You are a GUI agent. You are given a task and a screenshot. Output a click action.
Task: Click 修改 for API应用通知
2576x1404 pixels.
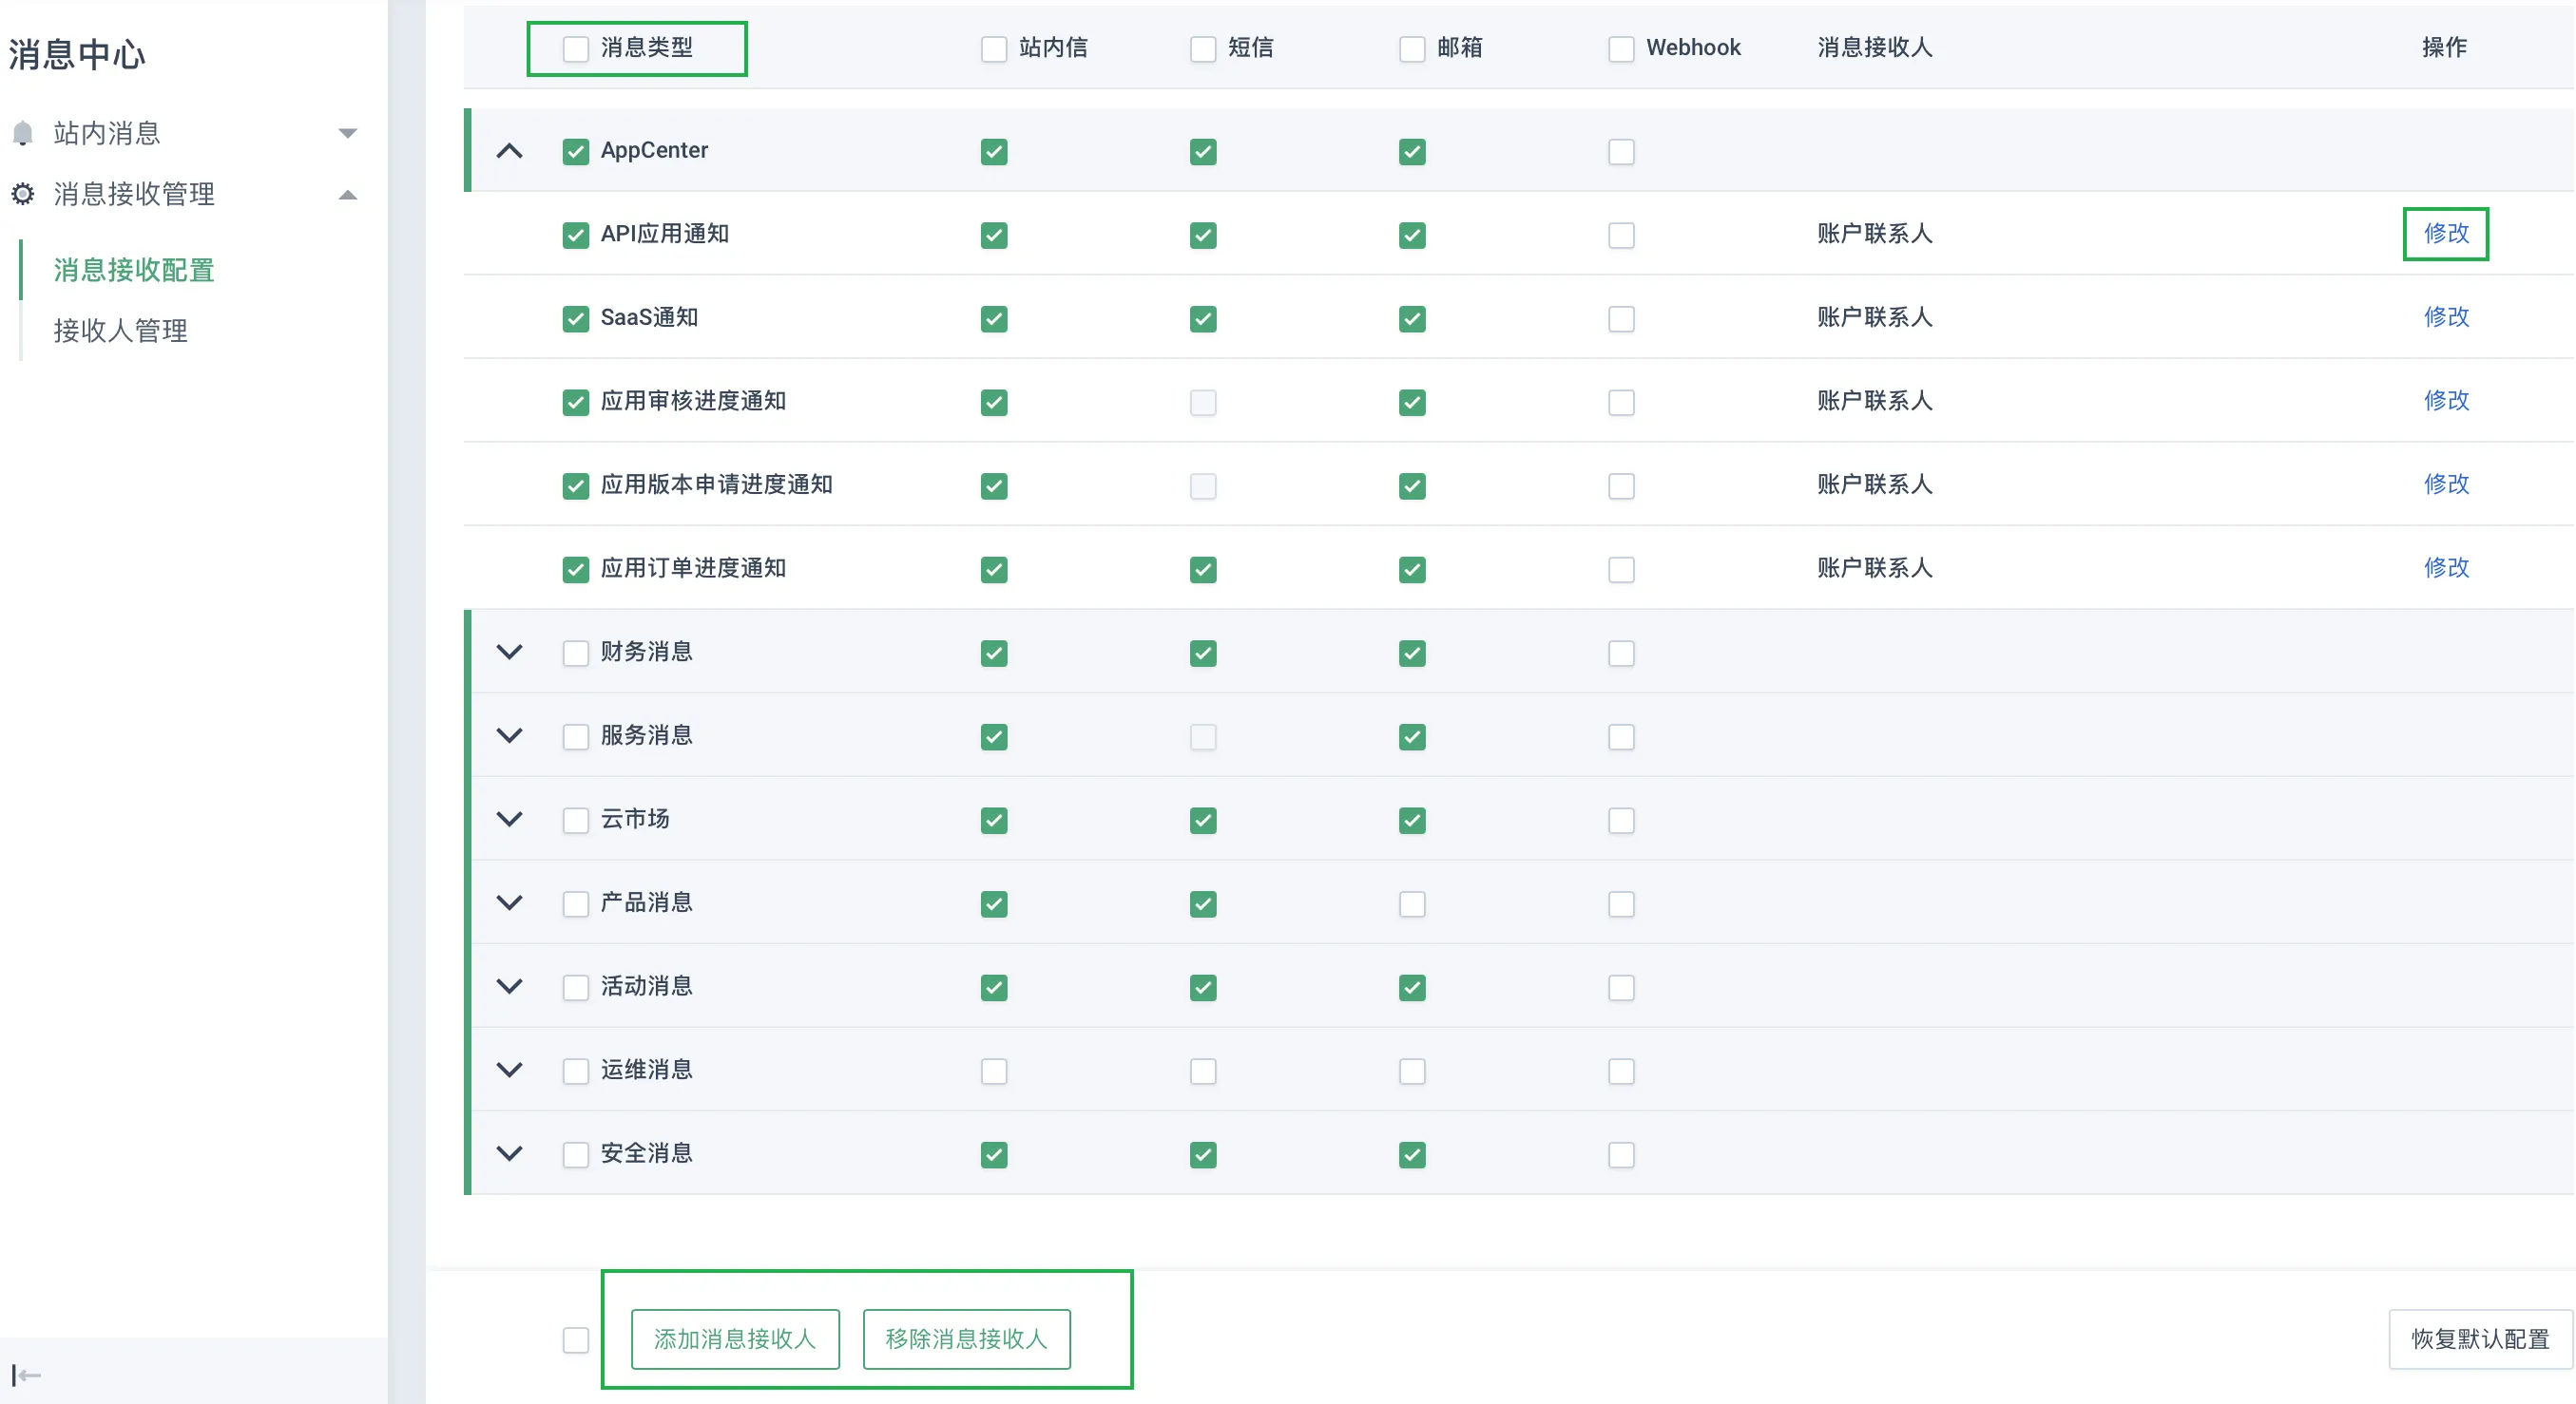click(2446, 234)
